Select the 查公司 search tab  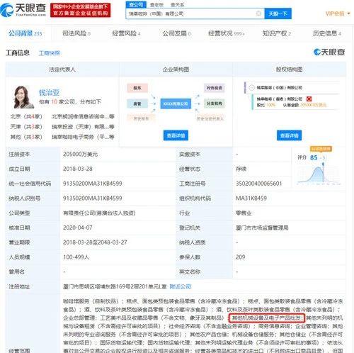[x=136, y=4]
